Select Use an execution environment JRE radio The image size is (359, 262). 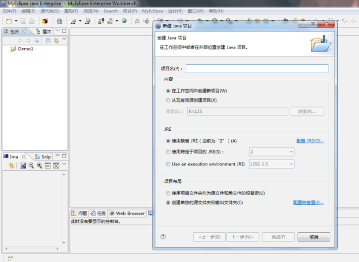pyautogui.click(x=168, y=164)
